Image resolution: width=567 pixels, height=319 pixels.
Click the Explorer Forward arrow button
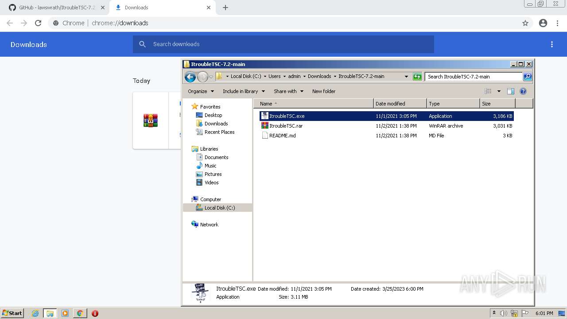[x=202, y=77]
